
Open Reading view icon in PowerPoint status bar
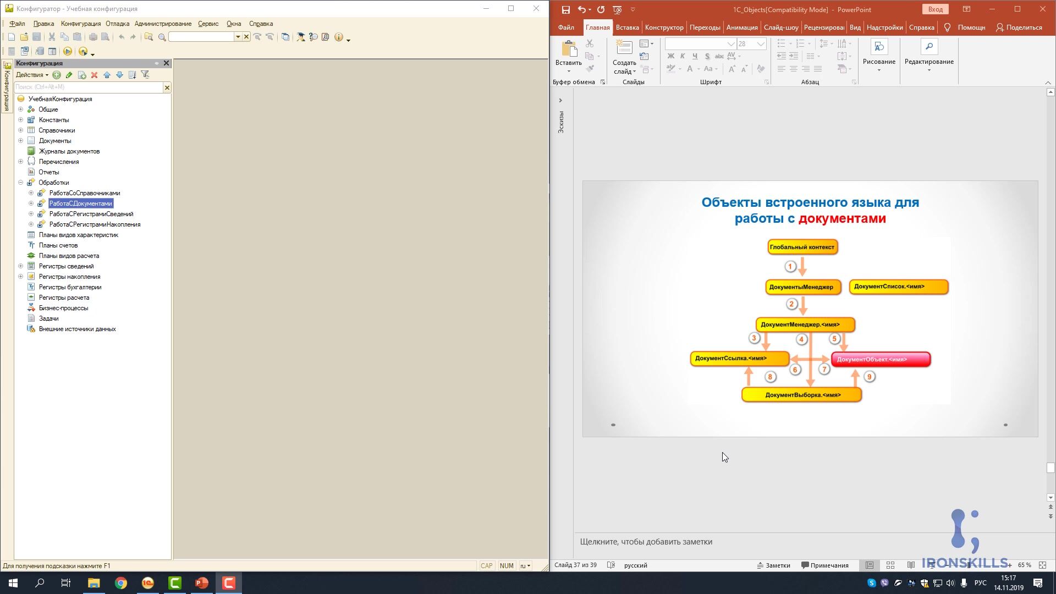tap(911, 565)
